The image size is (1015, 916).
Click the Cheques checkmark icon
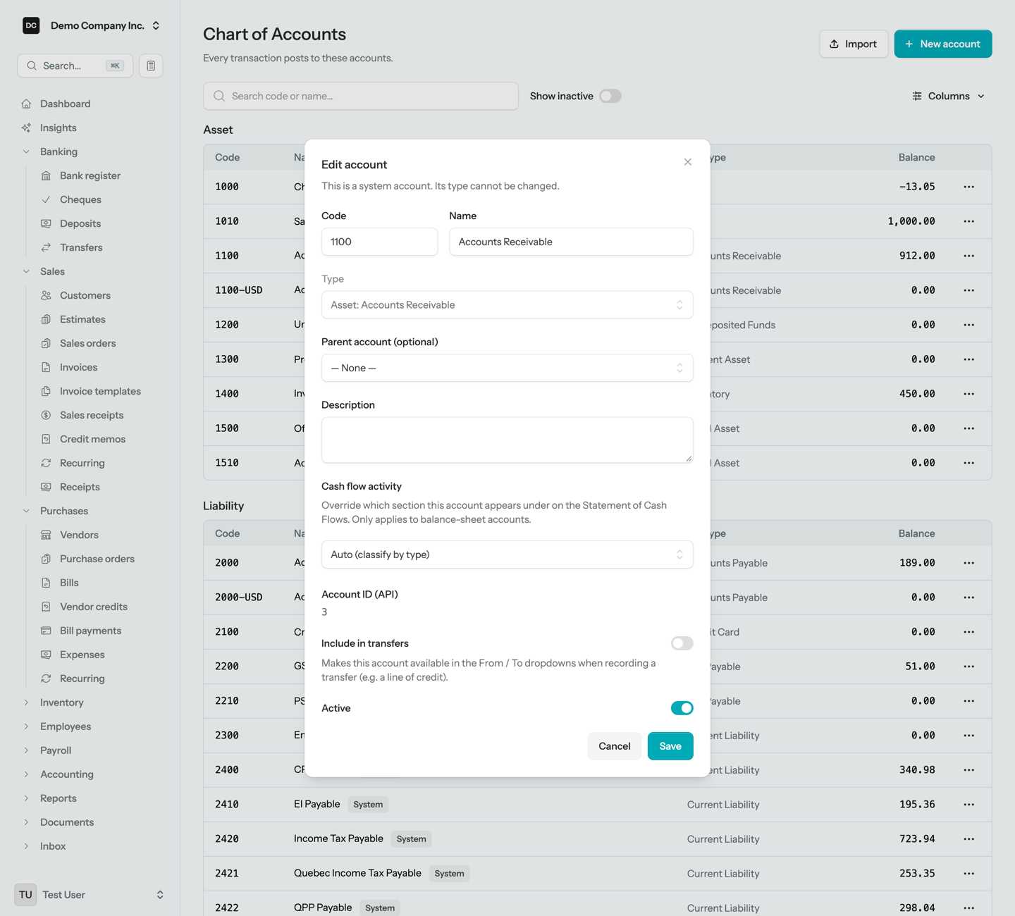47,199
